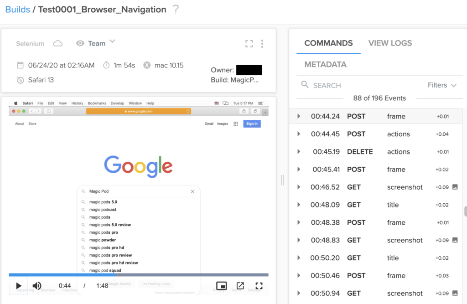Expand the 00:48.38 POST frame event
This screenshot has width=467, height=304.
tap(299, 222)
